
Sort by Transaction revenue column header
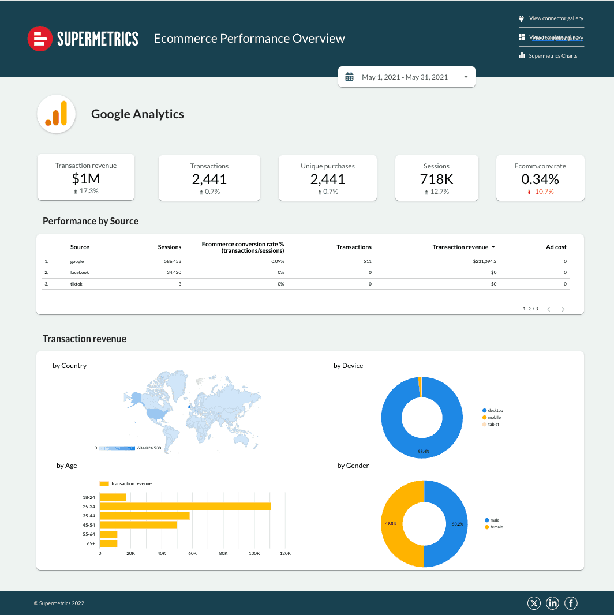(460, 247)
